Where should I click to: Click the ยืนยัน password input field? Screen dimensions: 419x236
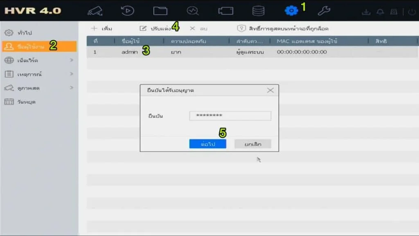click(230, 116)
